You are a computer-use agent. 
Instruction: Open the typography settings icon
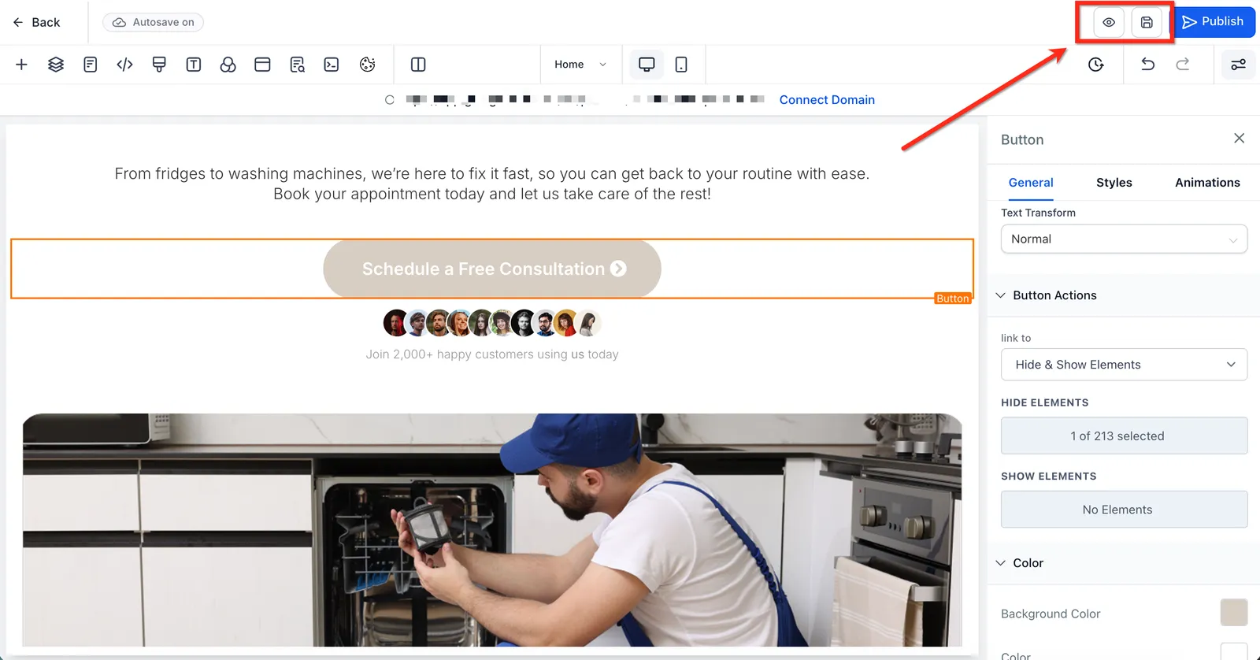[x=194, y=65]
